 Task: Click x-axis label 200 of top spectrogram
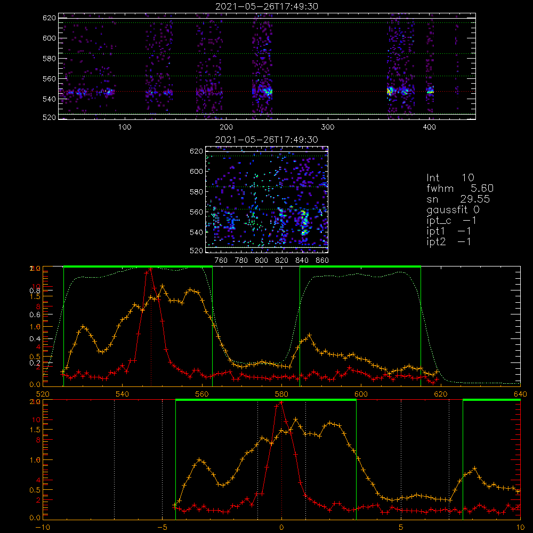pos(226,127)
